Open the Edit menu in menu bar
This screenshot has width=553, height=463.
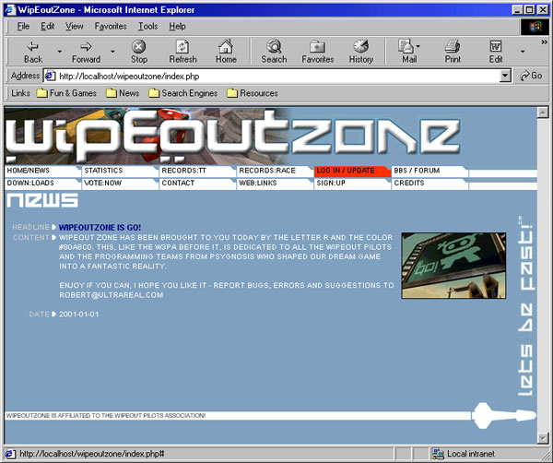pyautogui.click(x=47, y=26)
